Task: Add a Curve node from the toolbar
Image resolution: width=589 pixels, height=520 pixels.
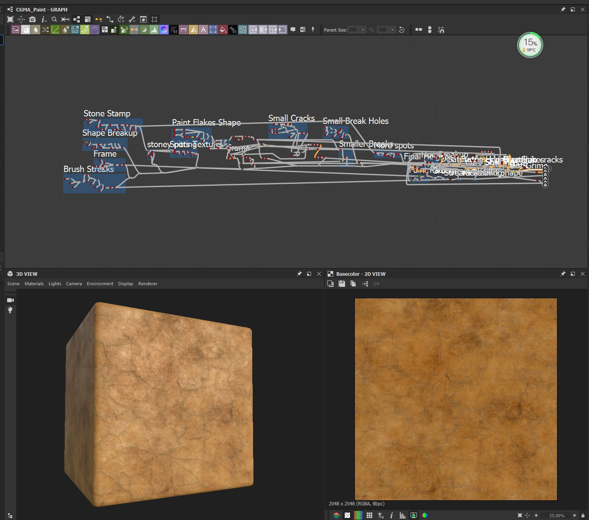Action: coord(55,30)
